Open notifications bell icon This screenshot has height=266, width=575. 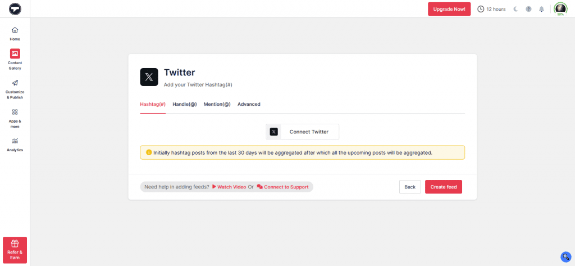click(x=541, y=9)
